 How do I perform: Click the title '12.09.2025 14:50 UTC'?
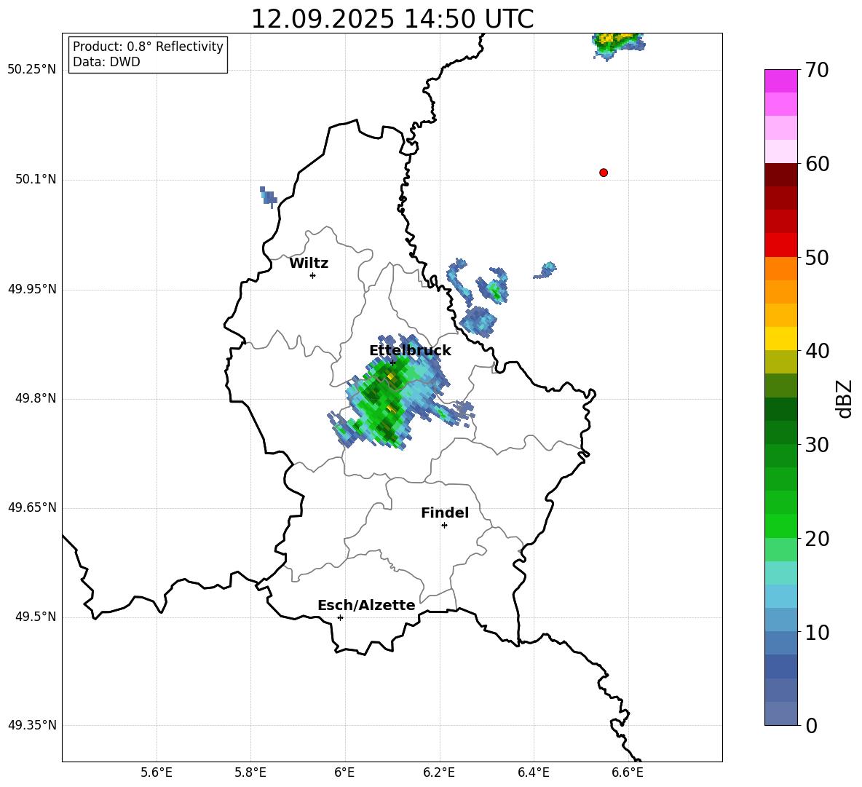[x=392, y=19]
